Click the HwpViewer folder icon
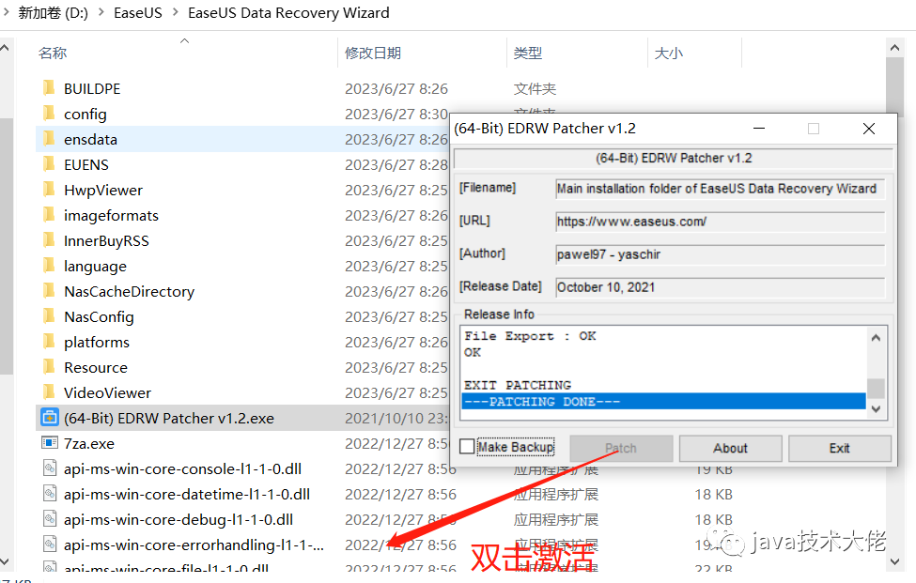916x583 pixels. point(49,190)
